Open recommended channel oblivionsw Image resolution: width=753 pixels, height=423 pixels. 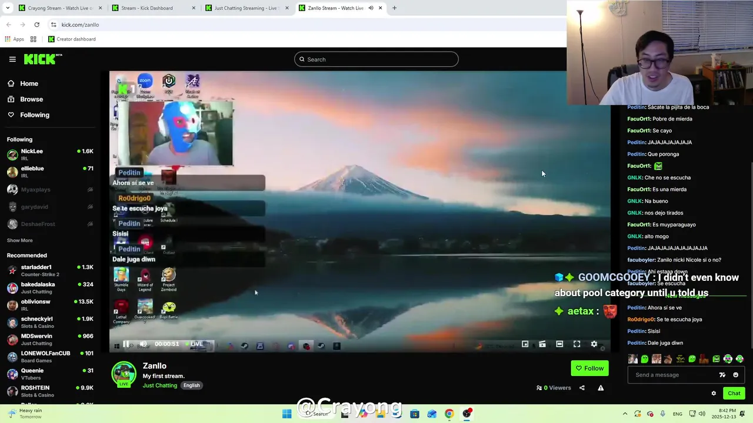[x=50, y=305]
